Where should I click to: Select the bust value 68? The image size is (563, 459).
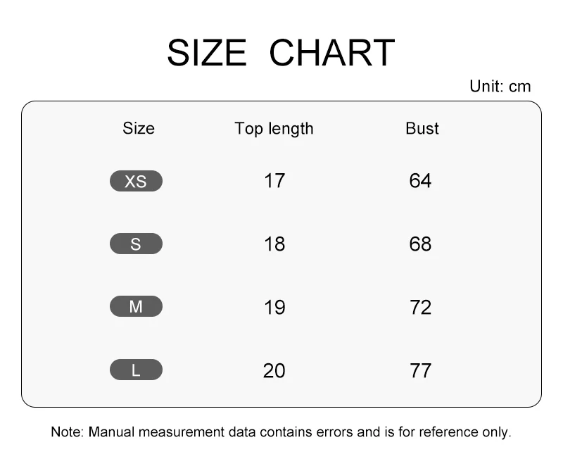(420, 244)
